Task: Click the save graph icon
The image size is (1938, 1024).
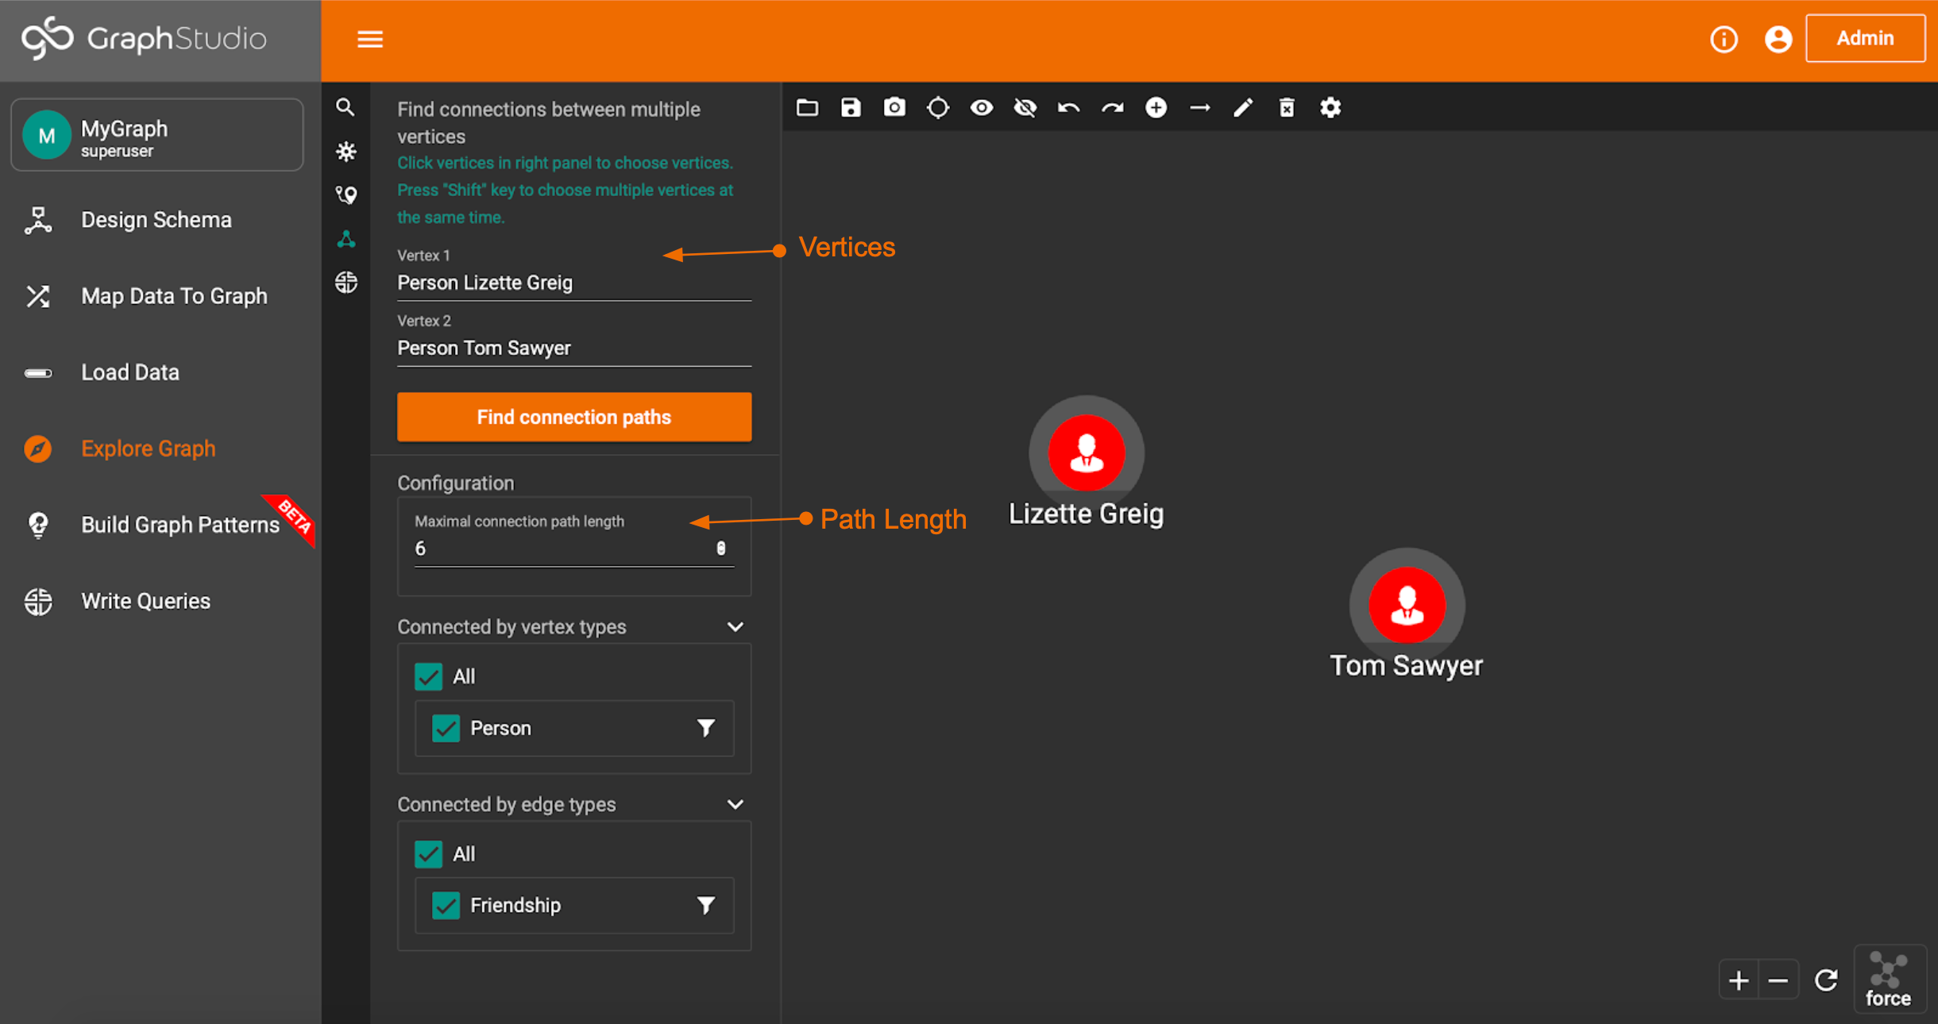Action: pos(851,107)
